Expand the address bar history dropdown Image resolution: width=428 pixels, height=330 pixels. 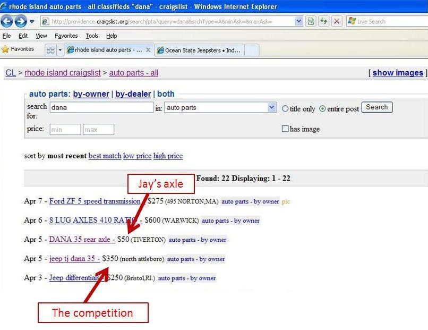tap(299, 21)
